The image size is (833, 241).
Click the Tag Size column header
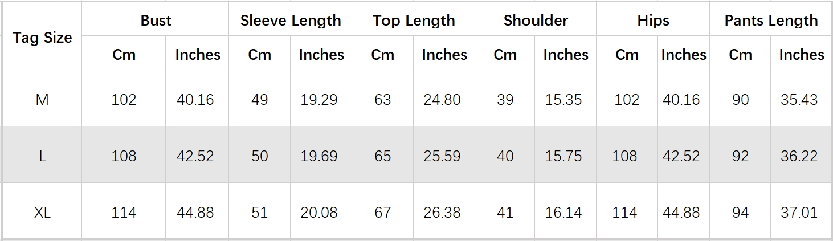pyautogui.click(x=42, y=38)
